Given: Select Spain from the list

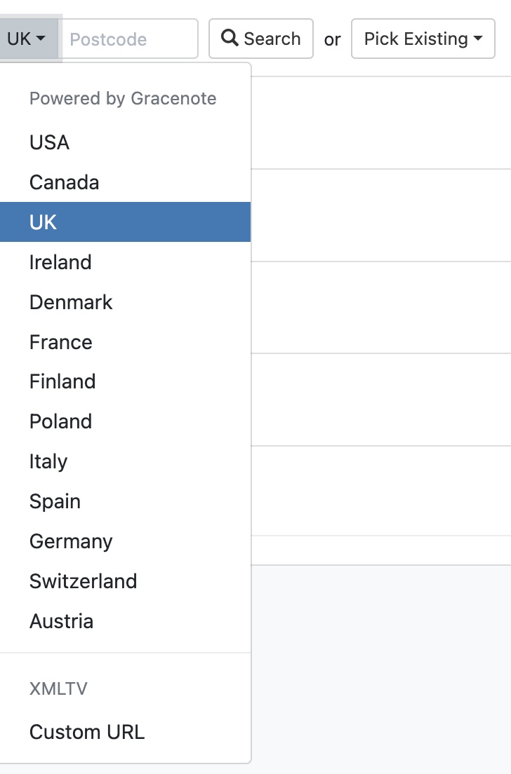Looking at the screenshot, I should click(55, 501).
